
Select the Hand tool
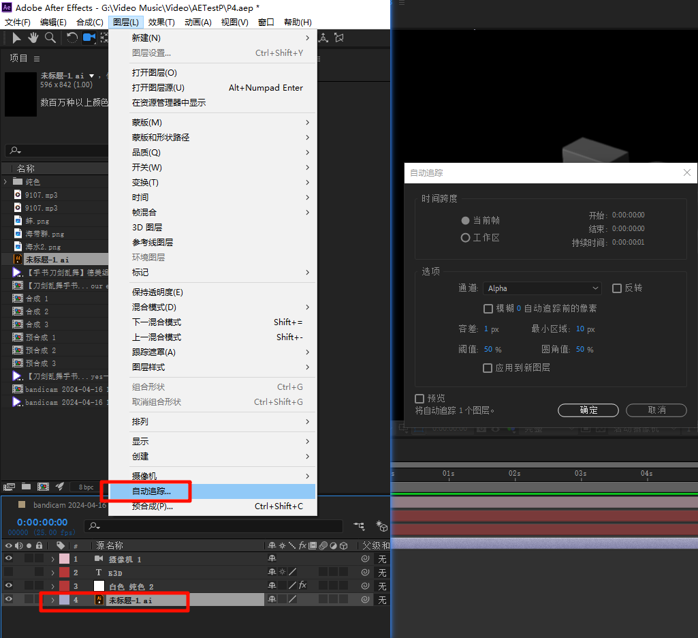(33, 38)
